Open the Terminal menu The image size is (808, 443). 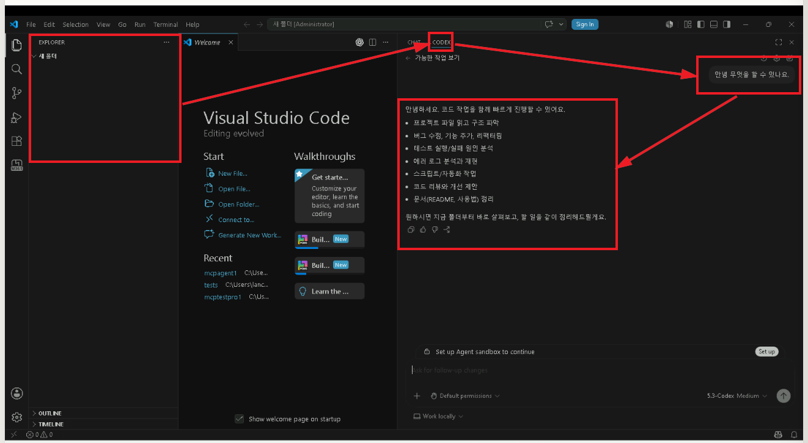pyautogui.click(x=166, y=24)
